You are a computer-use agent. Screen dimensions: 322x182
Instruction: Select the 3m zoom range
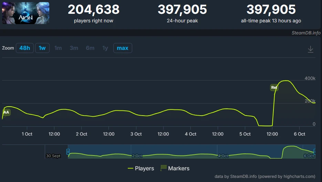click(x=74, y=48)
